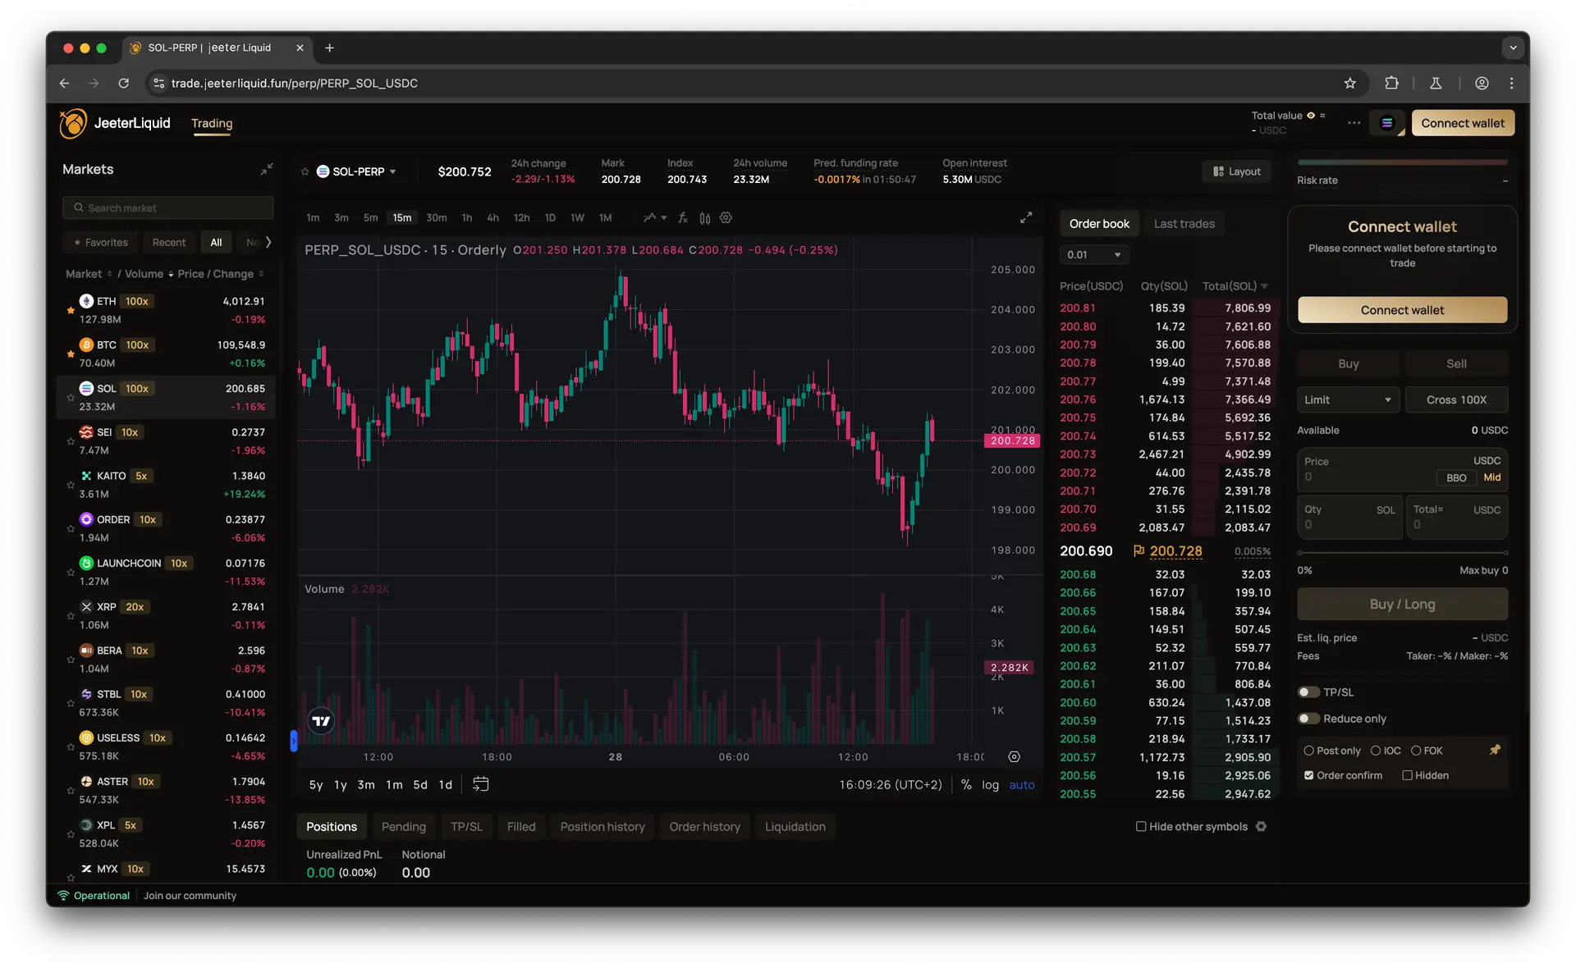Toggle the TP/SL switch
This screenshot has width=1576, height=968.
pos(1308,692)
